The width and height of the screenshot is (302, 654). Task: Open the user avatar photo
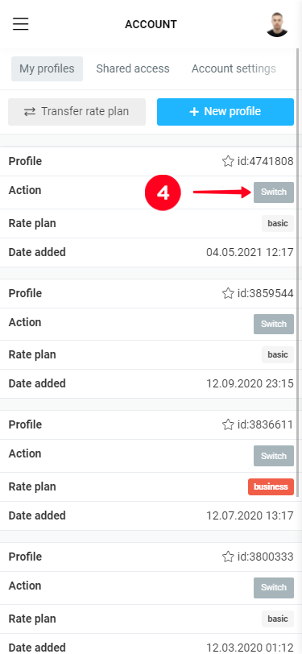click(277, 24)
